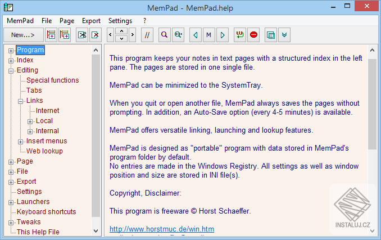Image resolution: width=381 pixels, height=240 pixels.
Task: Expand the Launchers tree node
Action: click(x=11, y=202)
